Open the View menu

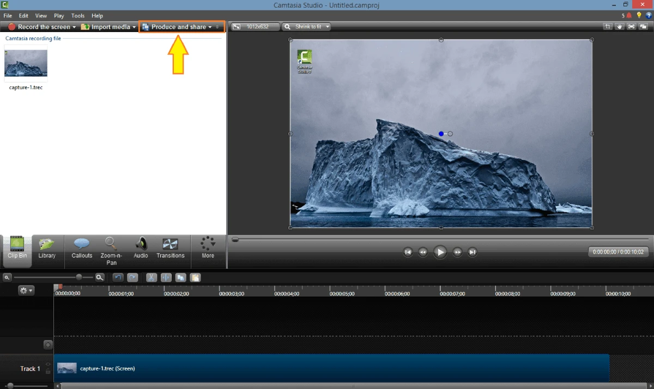[41, 16]
